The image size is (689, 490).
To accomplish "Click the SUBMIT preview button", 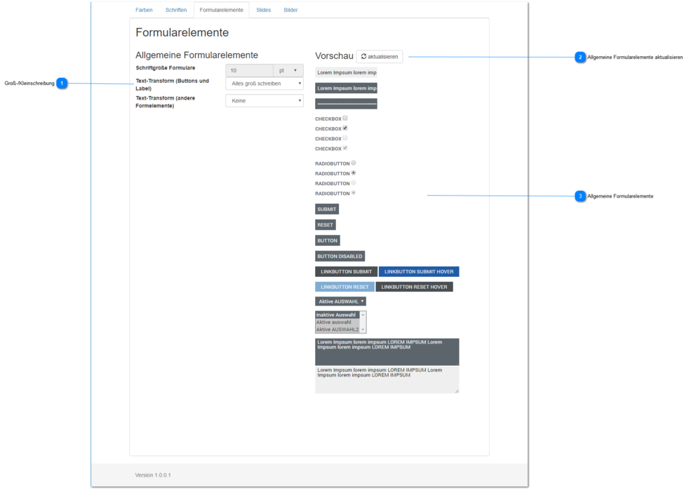I will (x=327, y=210).
